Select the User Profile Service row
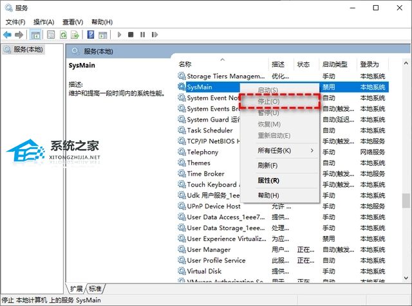 tap(283, 260)
